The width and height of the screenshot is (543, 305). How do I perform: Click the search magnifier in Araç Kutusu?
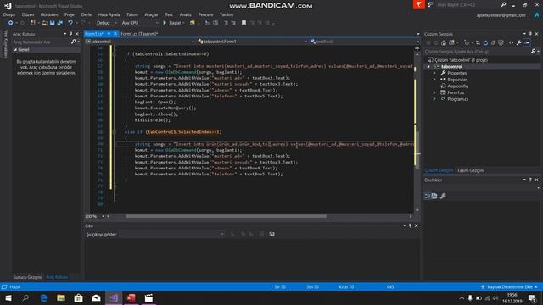point(74,42)
